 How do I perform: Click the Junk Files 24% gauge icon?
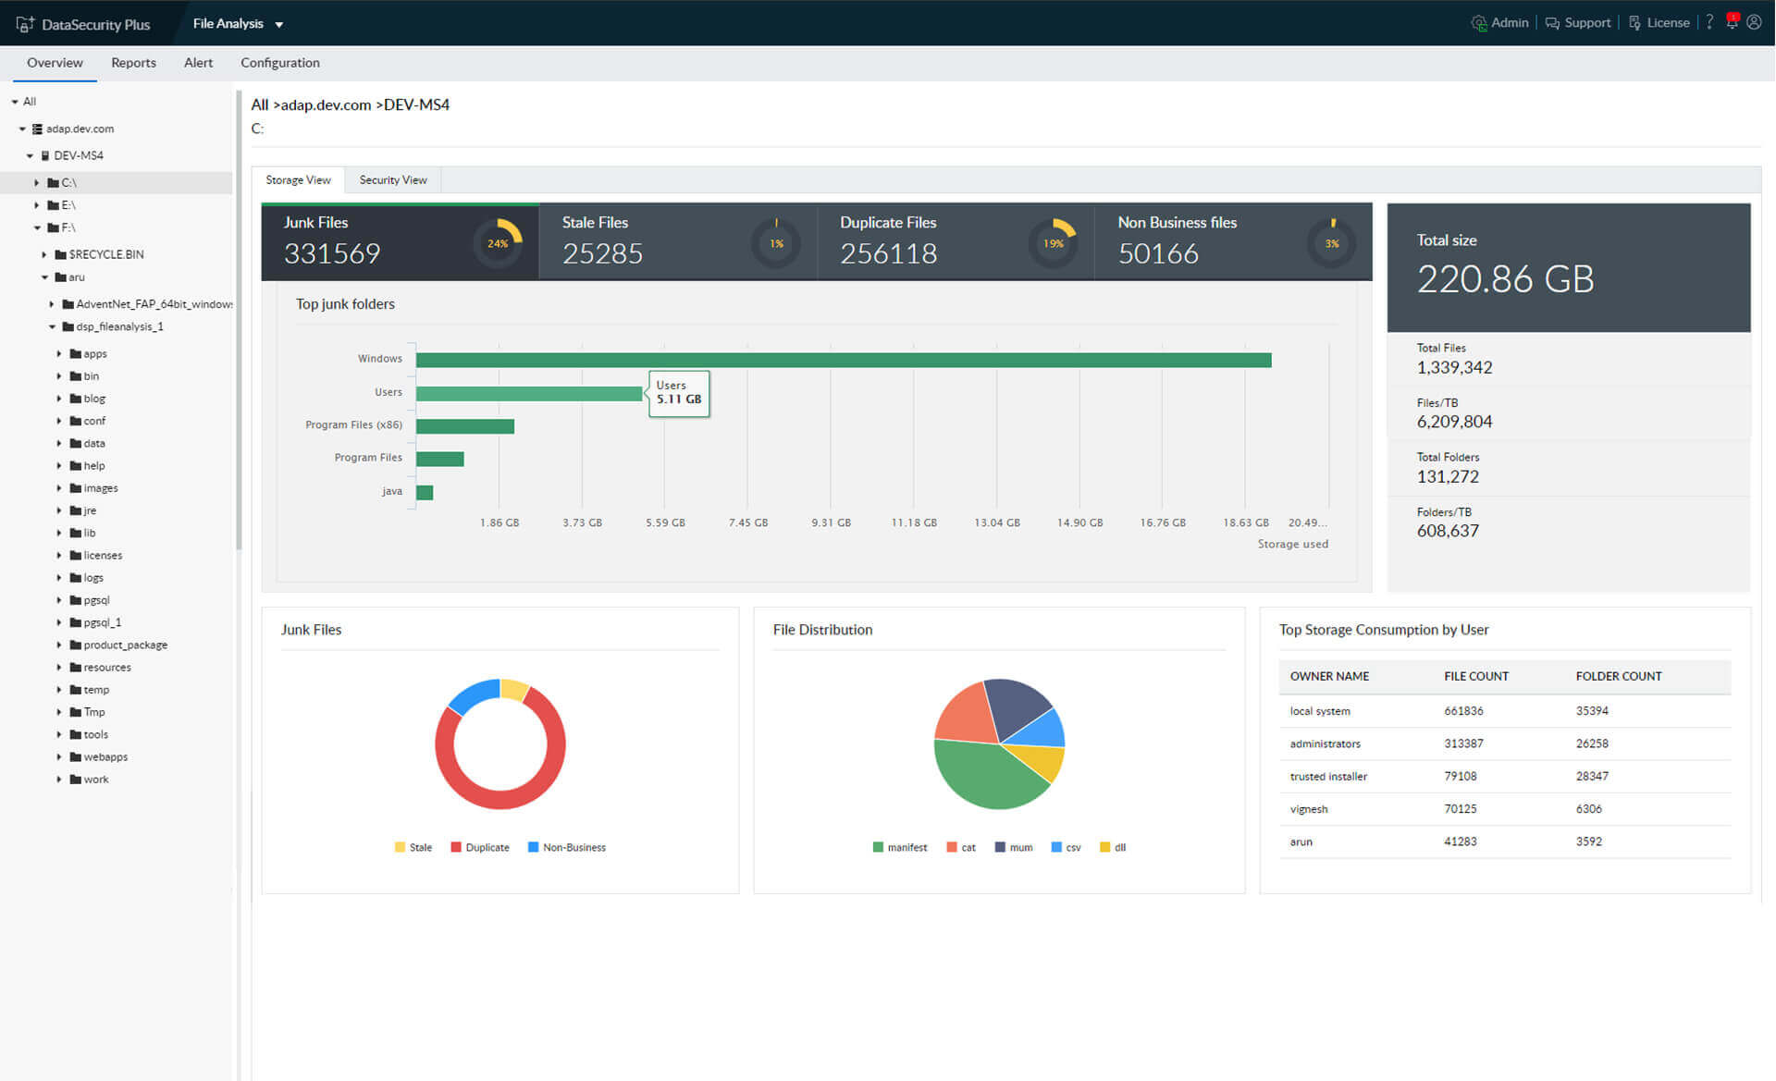coord(498,243)
